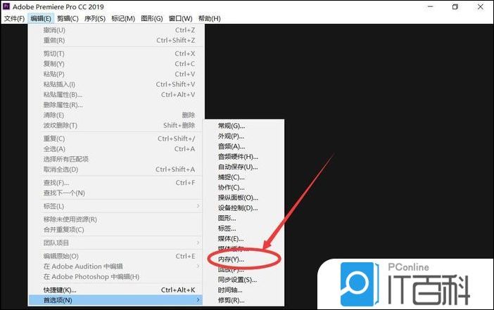This screenshot has height=310, width=494.
Task: Open the 图形(G) menu in the menu bar
Action: point(152,18)
